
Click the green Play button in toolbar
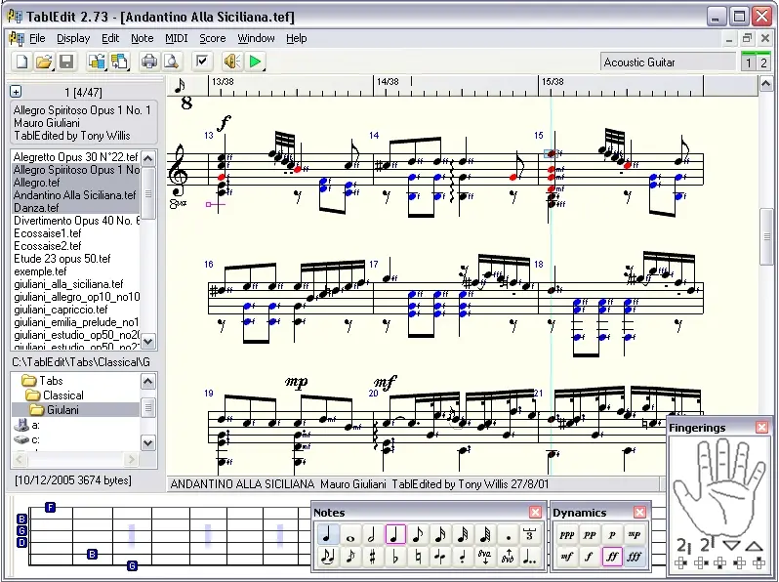[x=255, y=62]
